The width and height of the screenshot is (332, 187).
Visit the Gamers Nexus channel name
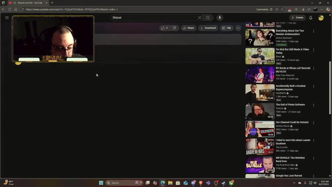282,126
